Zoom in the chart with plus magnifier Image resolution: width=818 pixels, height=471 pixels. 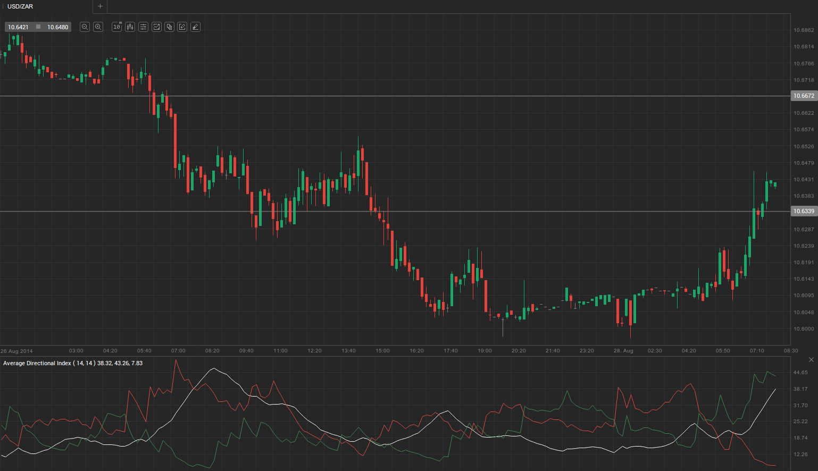[x=98, y=27]
